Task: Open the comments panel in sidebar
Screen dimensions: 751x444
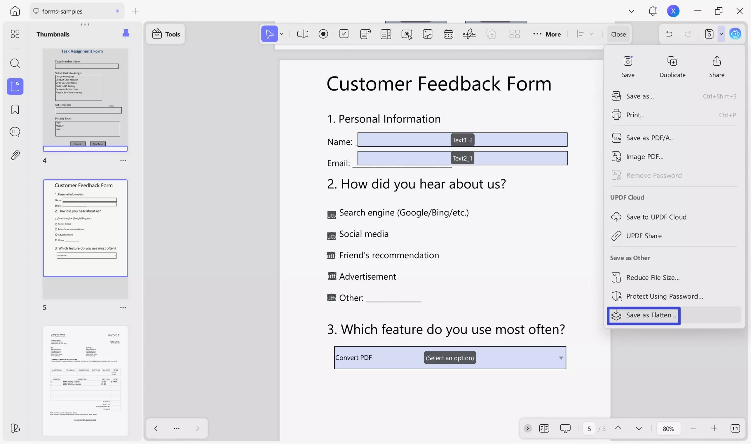Action: coord(15,132)
